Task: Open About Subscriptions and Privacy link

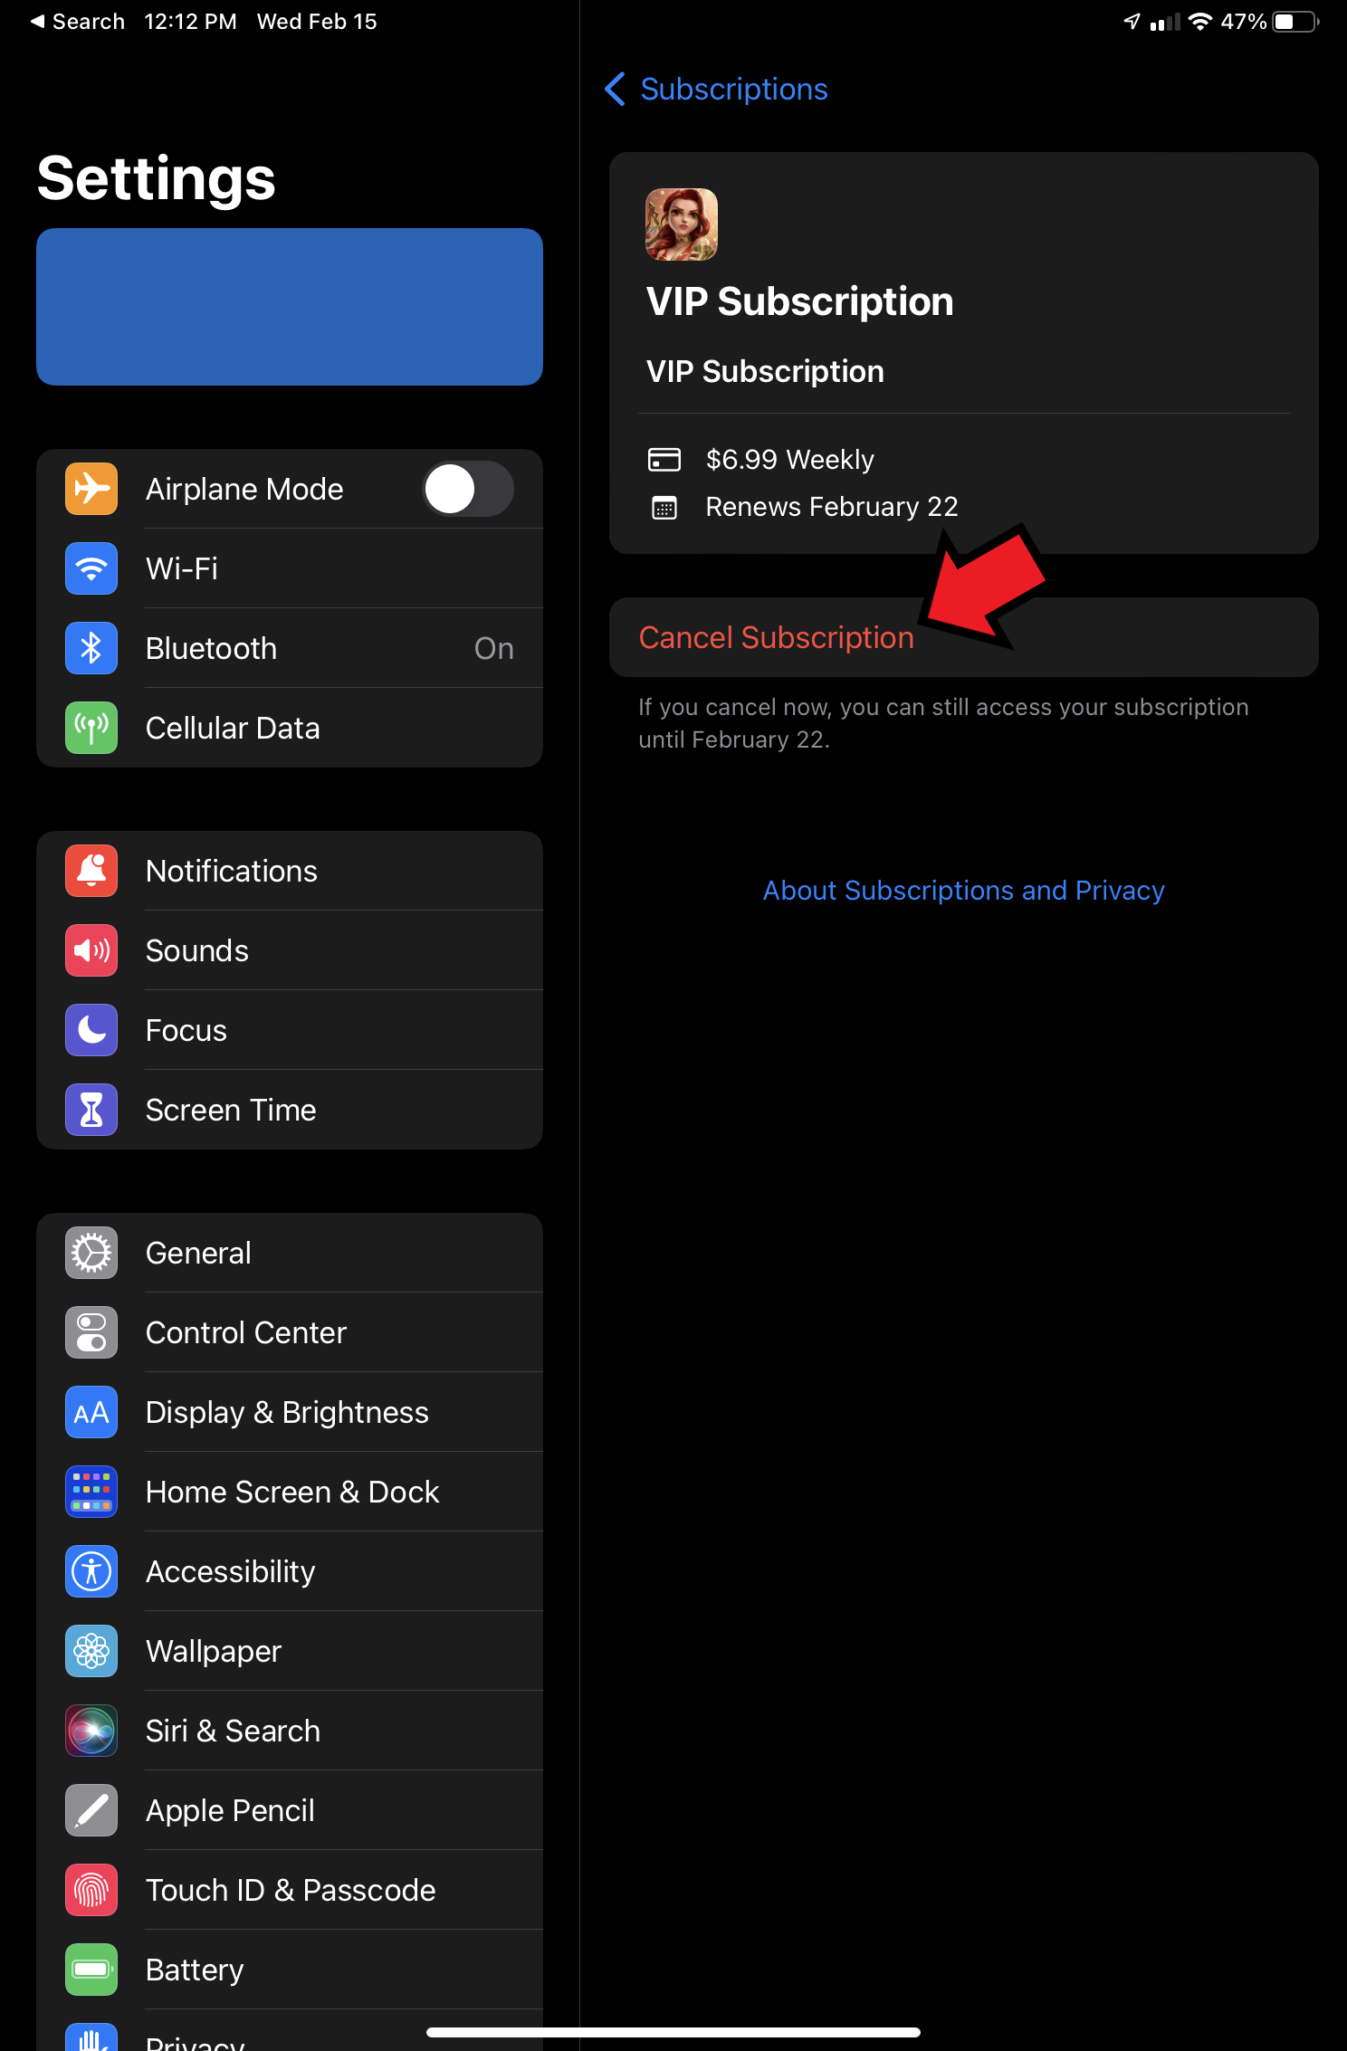Action: coord(963,891)
